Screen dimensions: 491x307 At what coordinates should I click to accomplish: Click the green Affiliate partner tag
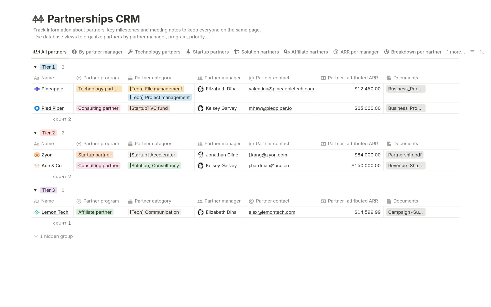(x=95, y=212)
